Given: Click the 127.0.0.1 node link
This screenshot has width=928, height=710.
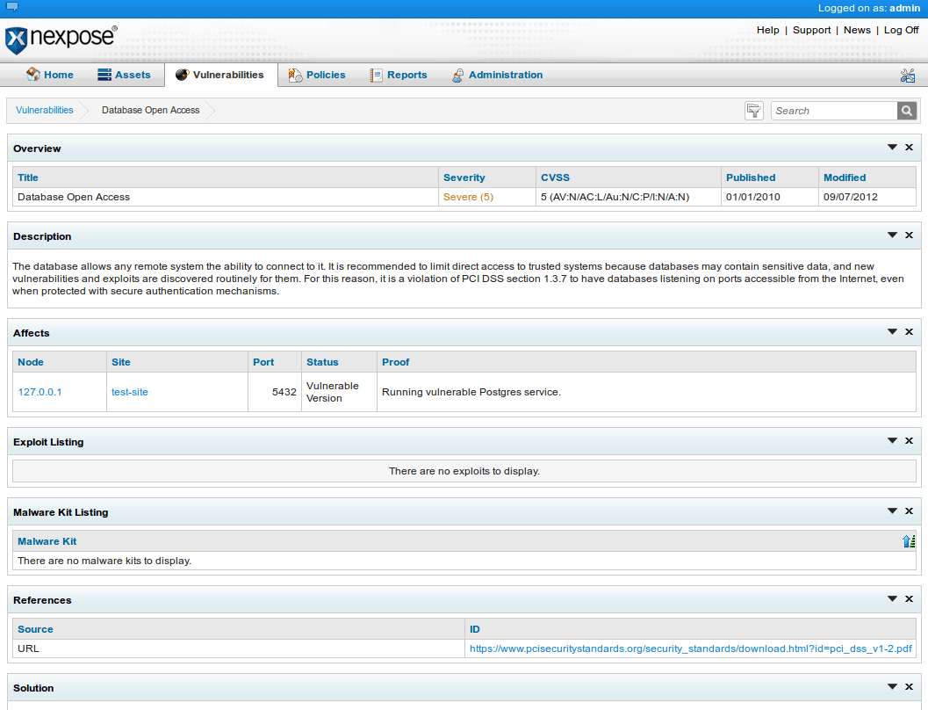Looking at the screenshot, I should 40,392.
